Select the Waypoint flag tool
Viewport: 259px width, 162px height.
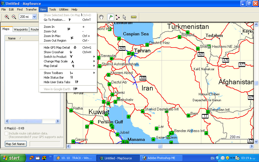tap(110, 17)
